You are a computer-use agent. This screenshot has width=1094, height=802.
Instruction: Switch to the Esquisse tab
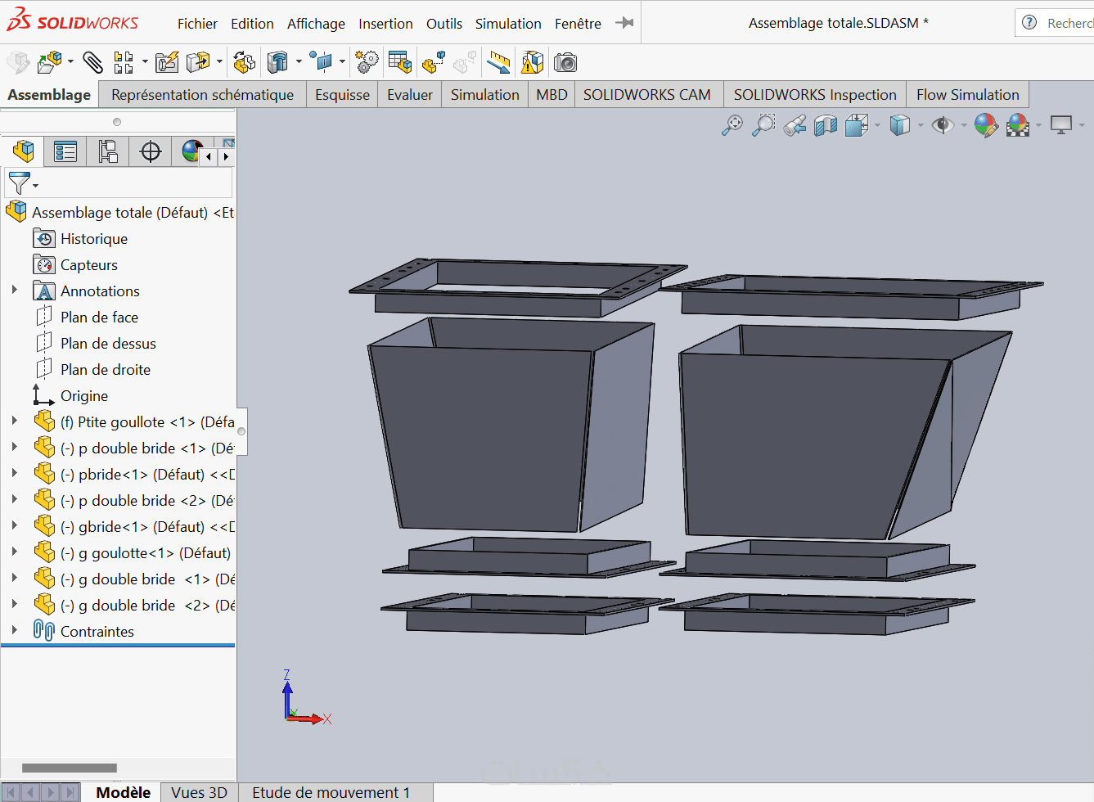(342, 95)
